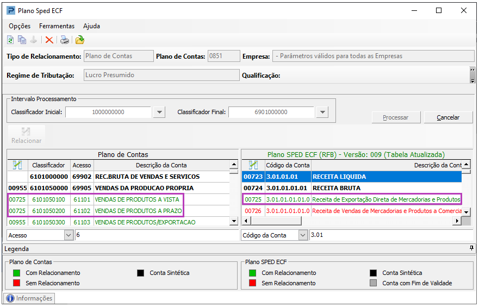Open the Informações tab at bottom
This screenshot has height=307, width=479.
pos(29,298)
